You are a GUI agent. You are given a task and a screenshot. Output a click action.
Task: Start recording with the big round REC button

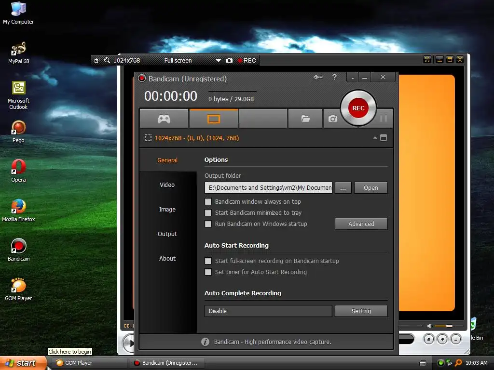pyautogui.click(x=358, y=108)
